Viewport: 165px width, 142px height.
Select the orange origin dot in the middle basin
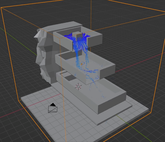(81, 64)
